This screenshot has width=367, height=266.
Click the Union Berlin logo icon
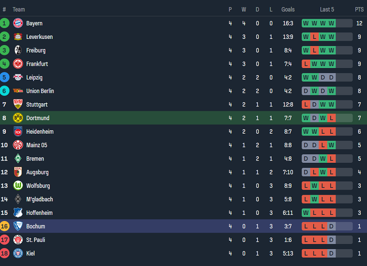click(18, 91)
